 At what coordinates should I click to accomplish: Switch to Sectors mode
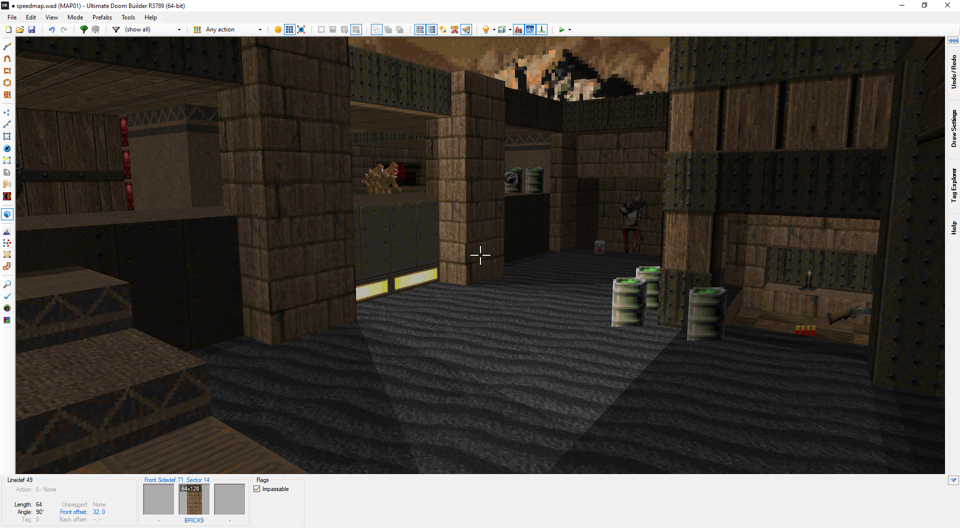click(x=7, y=136)
